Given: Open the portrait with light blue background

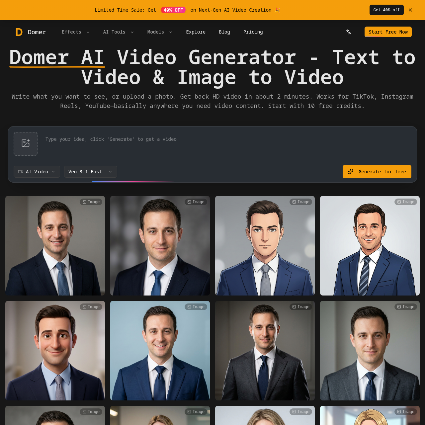Looking at the screenshot, I should (160, 351).
